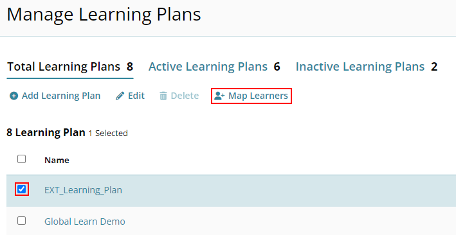Check the Global Learn Demo checkbox
The height and width of the screenshot is (235, 456).
pos(21,221)
